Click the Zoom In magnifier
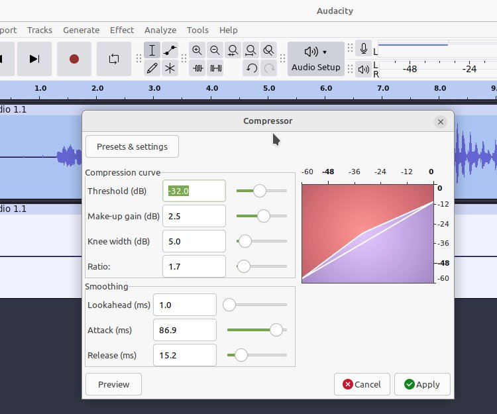This screenshot has width=497, height=414. click(197, 50)
